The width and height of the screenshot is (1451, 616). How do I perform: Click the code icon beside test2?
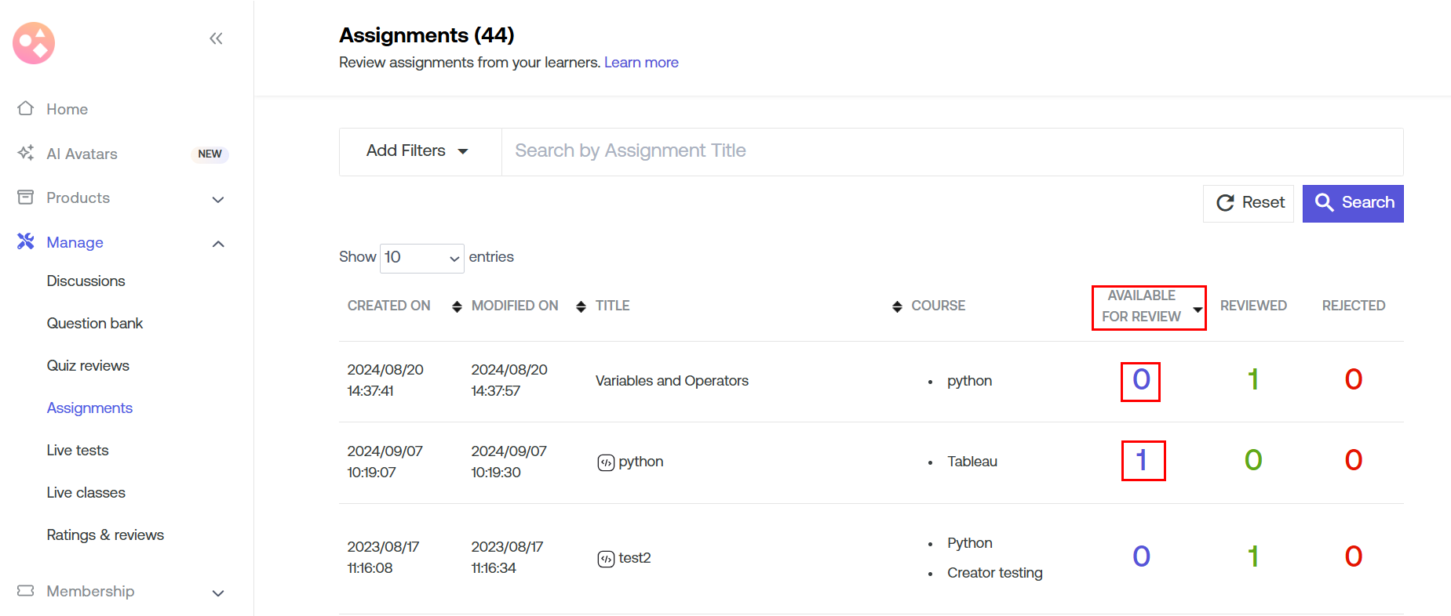point(606,559)
